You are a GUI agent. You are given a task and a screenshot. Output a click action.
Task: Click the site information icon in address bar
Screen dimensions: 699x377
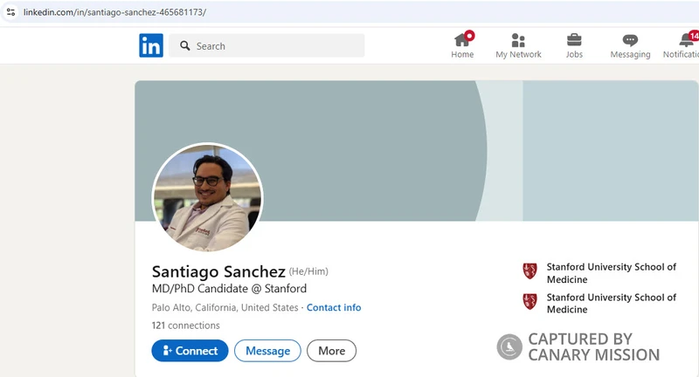pos(10,12)
